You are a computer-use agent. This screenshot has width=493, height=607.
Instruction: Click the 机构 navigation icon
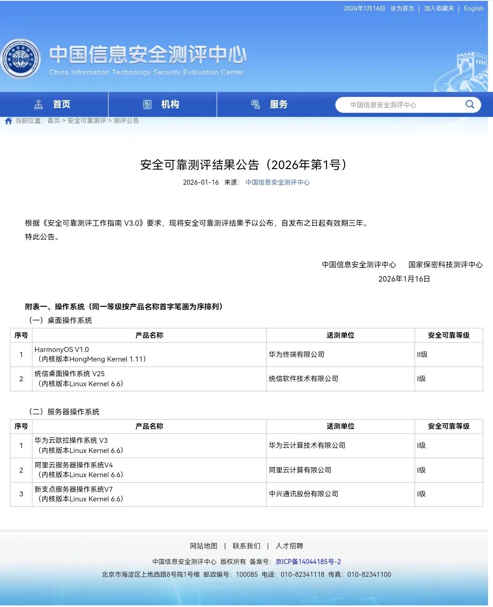(x=147, y=105)
